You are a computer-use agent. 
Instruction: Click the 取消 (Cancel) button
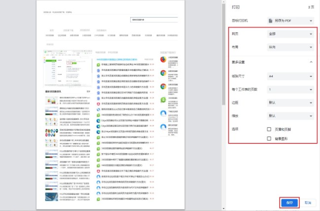[x=308, y=203]
